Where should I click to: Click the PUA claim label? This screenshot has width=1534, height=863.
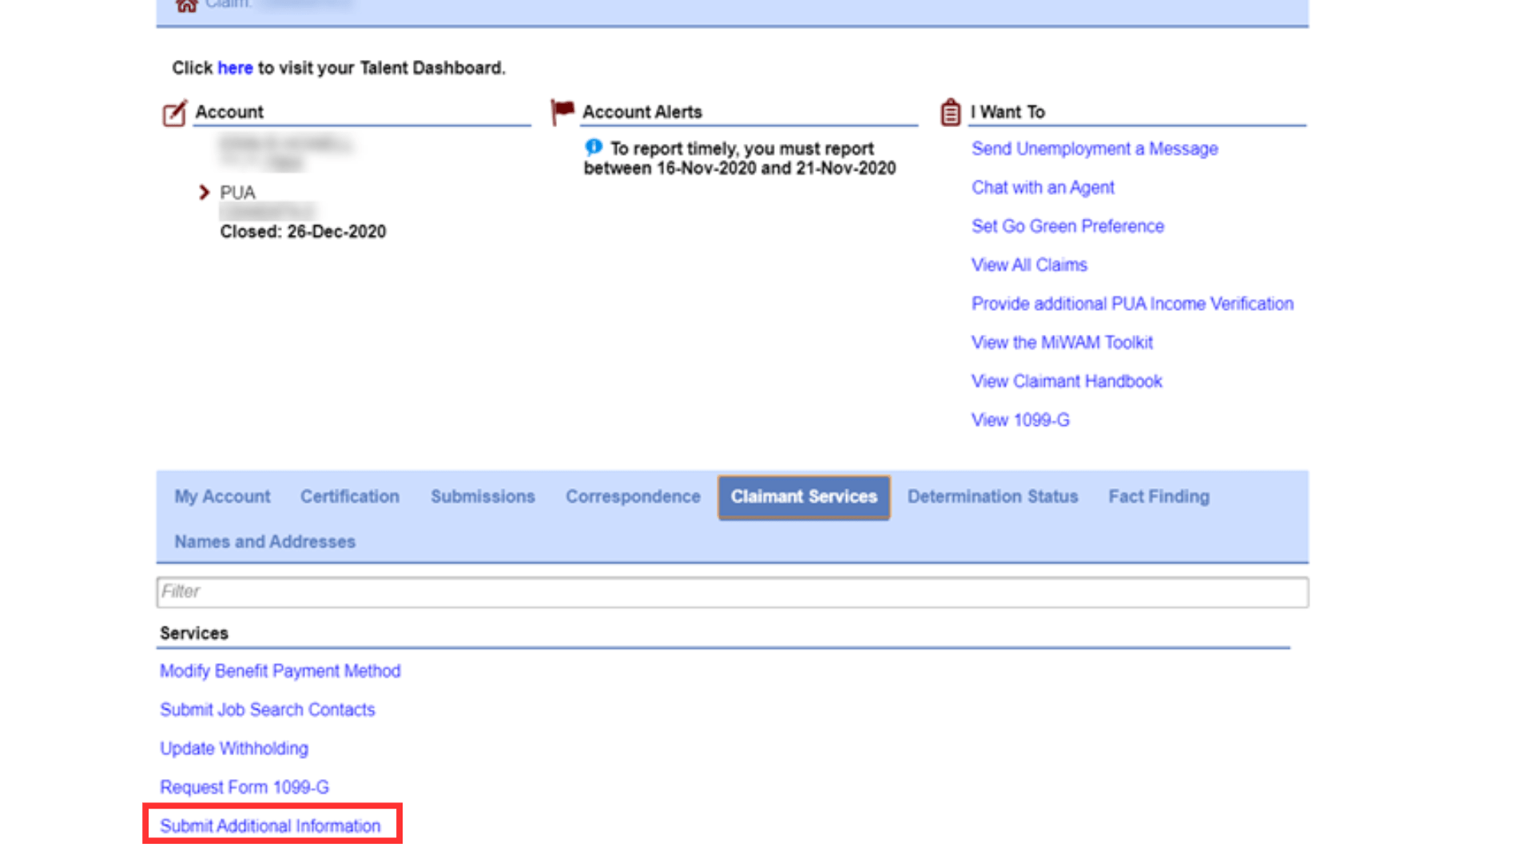(x=237, y=193)
